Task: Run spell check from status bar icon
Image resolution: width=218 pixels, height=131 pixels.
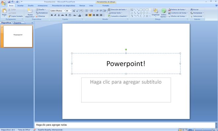Action: click(x=34, y=130)
